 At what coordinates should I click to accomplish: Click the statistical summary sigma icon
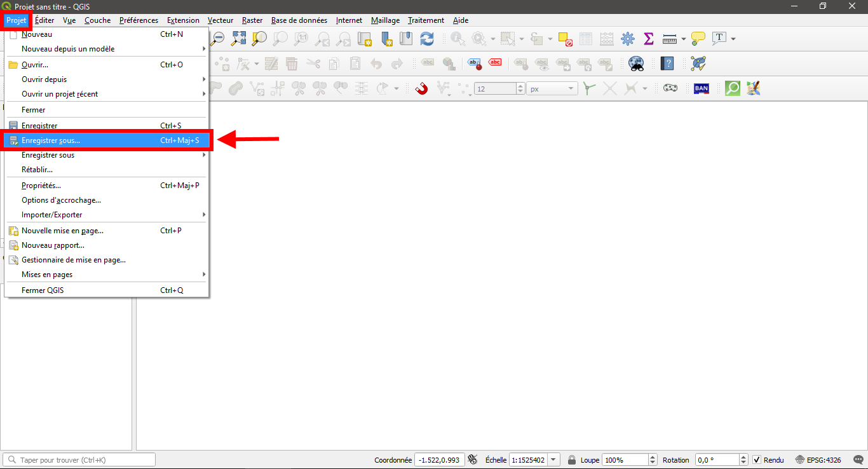click(648, 39)
